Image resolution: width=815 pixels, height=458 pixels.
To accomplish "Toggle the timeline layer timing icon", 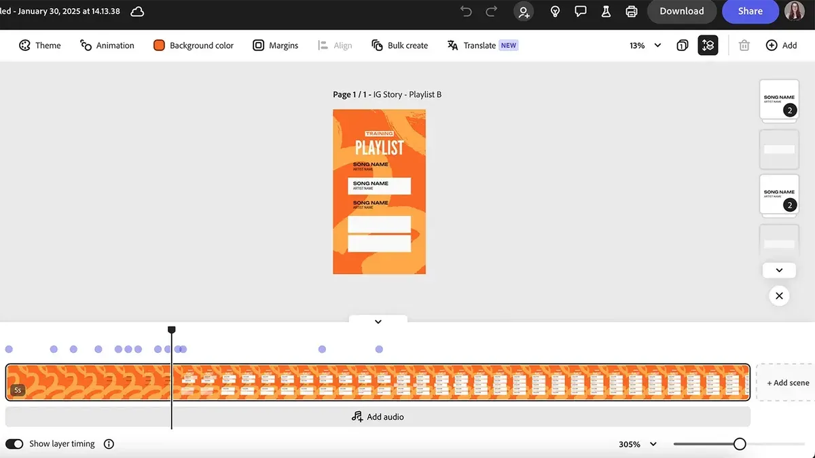I will [x=708, y=45].
